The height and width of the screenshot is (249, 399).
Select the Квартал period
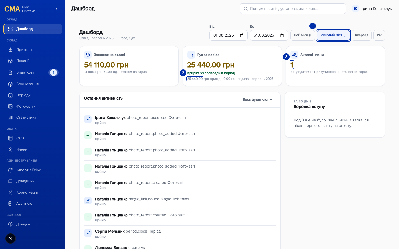[x=362, y=35]
